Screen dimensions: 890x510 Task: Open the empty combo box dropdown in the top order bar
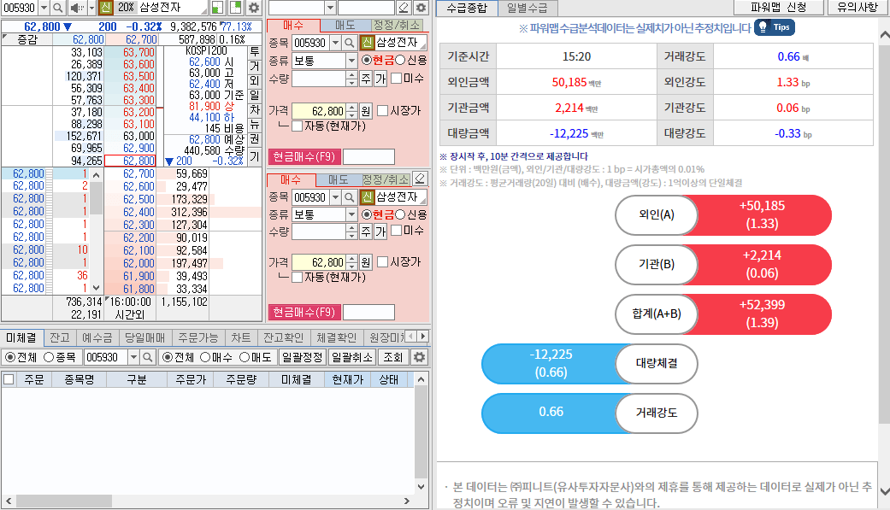(x=330, y=8)
